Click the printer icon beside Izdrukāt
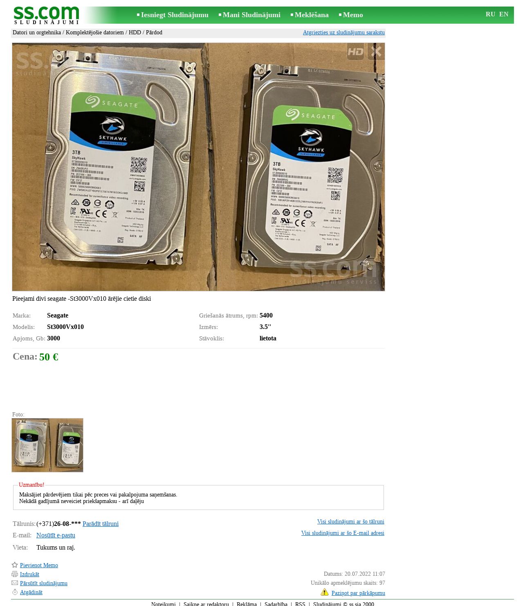The height and width of the screenshot is (606, 525). click(x=15, y=574)
